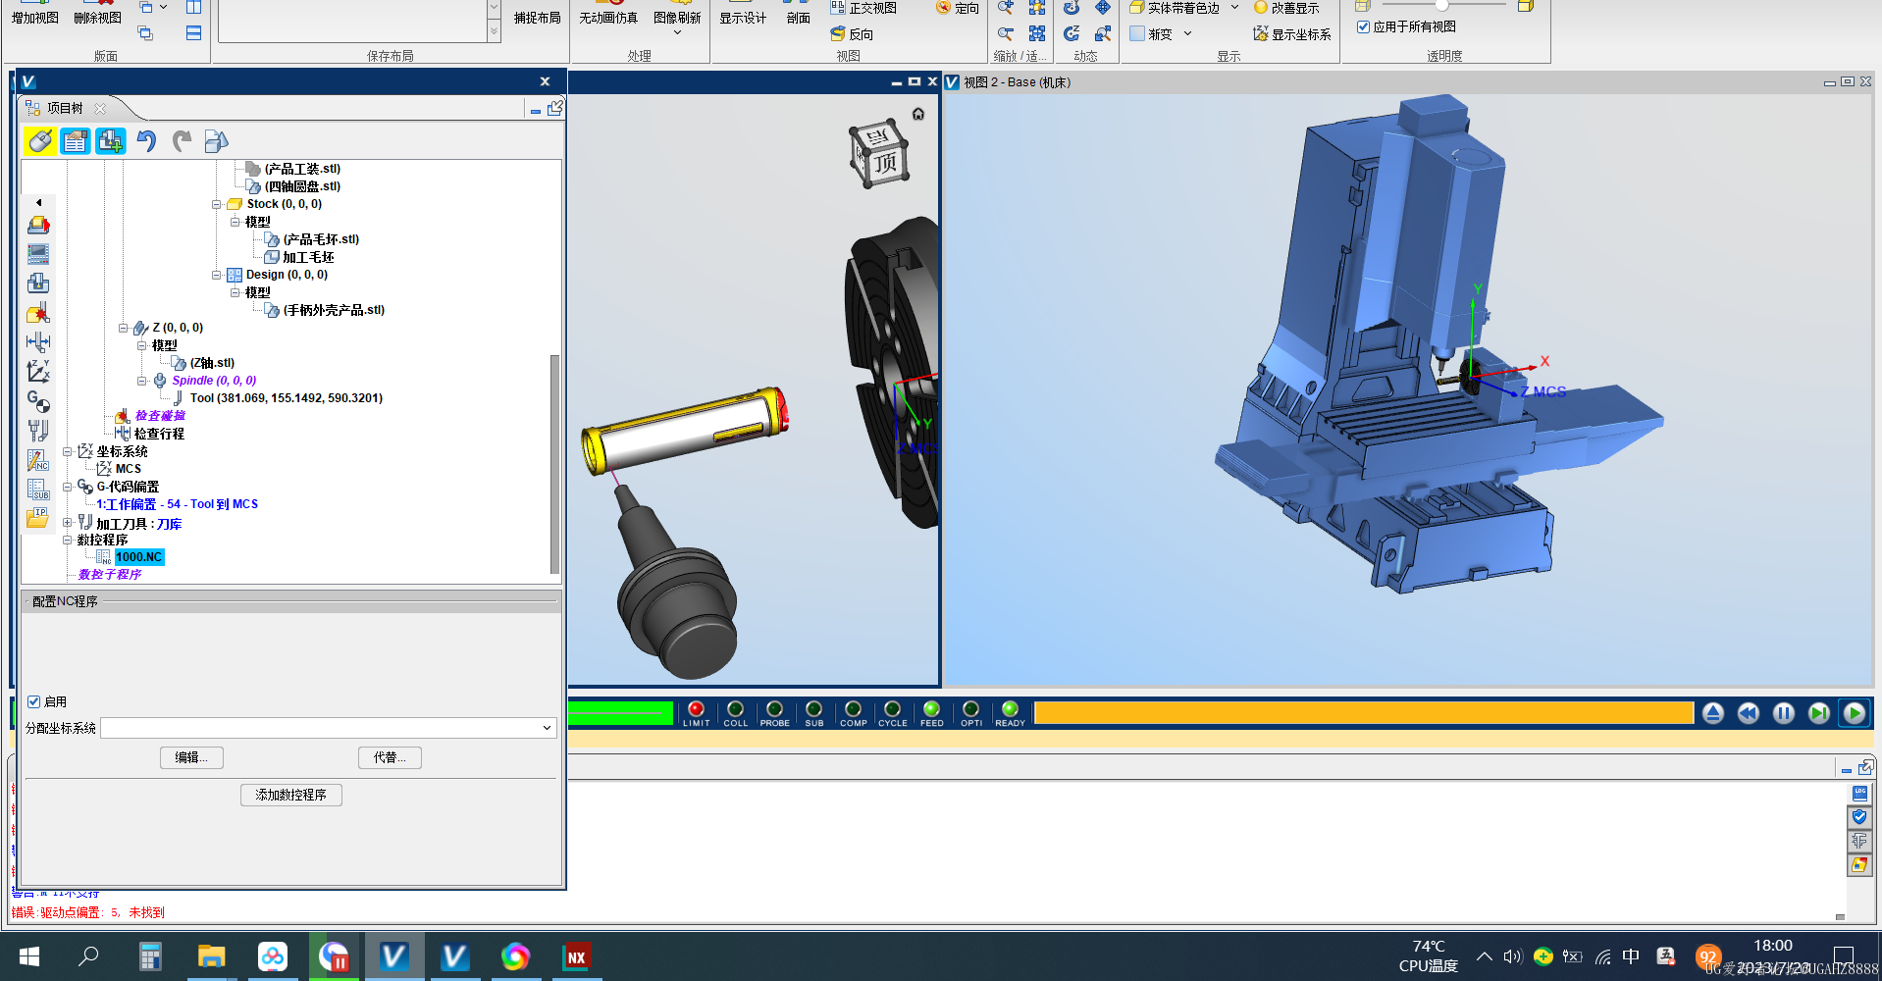The height and width of the screenshot is (981, 1882).
Task: Collapse the G-代码偏置 tree node
Action: point(67,487)
